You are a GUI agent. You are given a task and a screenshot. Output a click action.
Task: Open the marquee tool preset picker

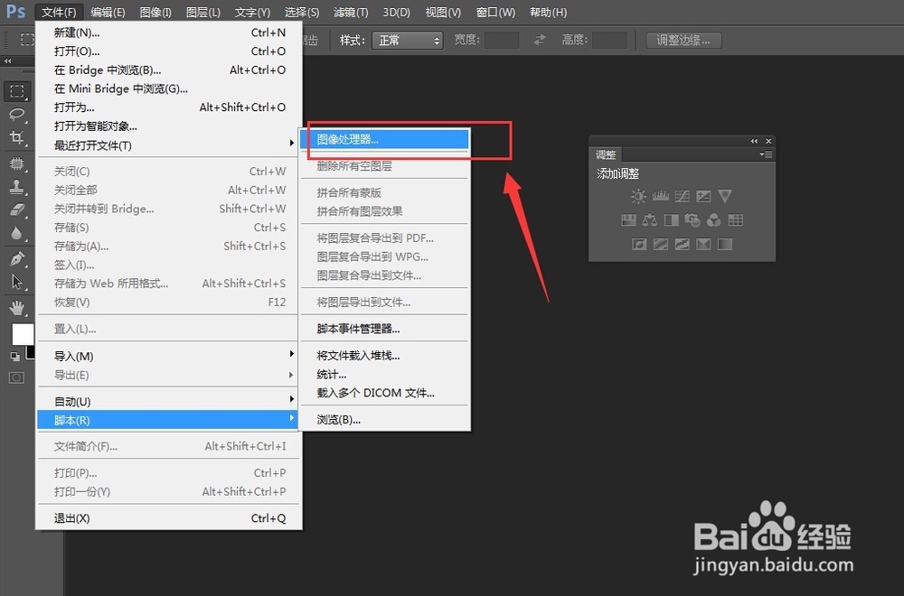[x=27, y=39]
